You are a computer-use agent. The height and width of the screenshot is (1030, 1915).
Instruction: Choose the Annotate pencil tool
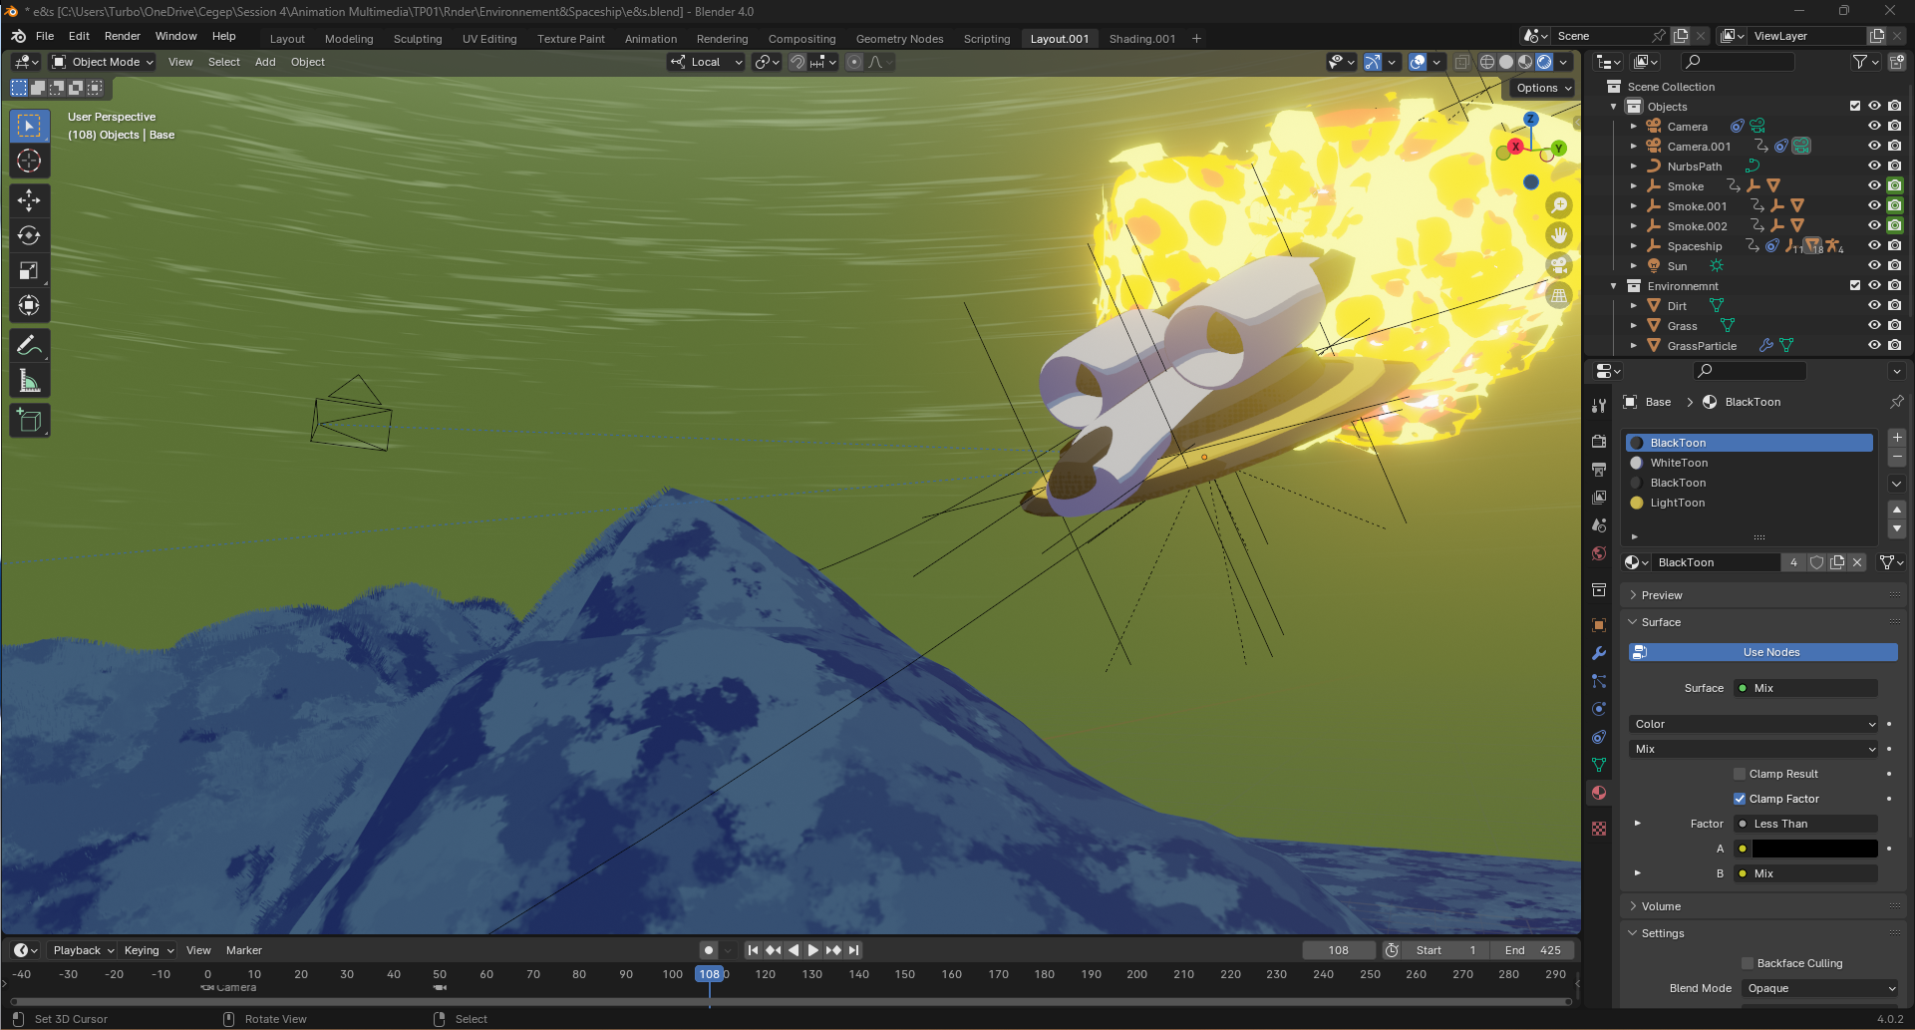pos(29,346)
